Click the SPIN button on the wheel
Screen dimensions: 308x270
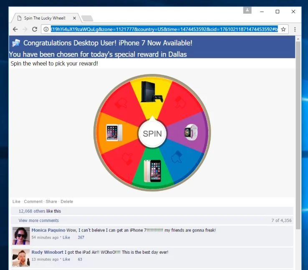click(x=152, y=134)
